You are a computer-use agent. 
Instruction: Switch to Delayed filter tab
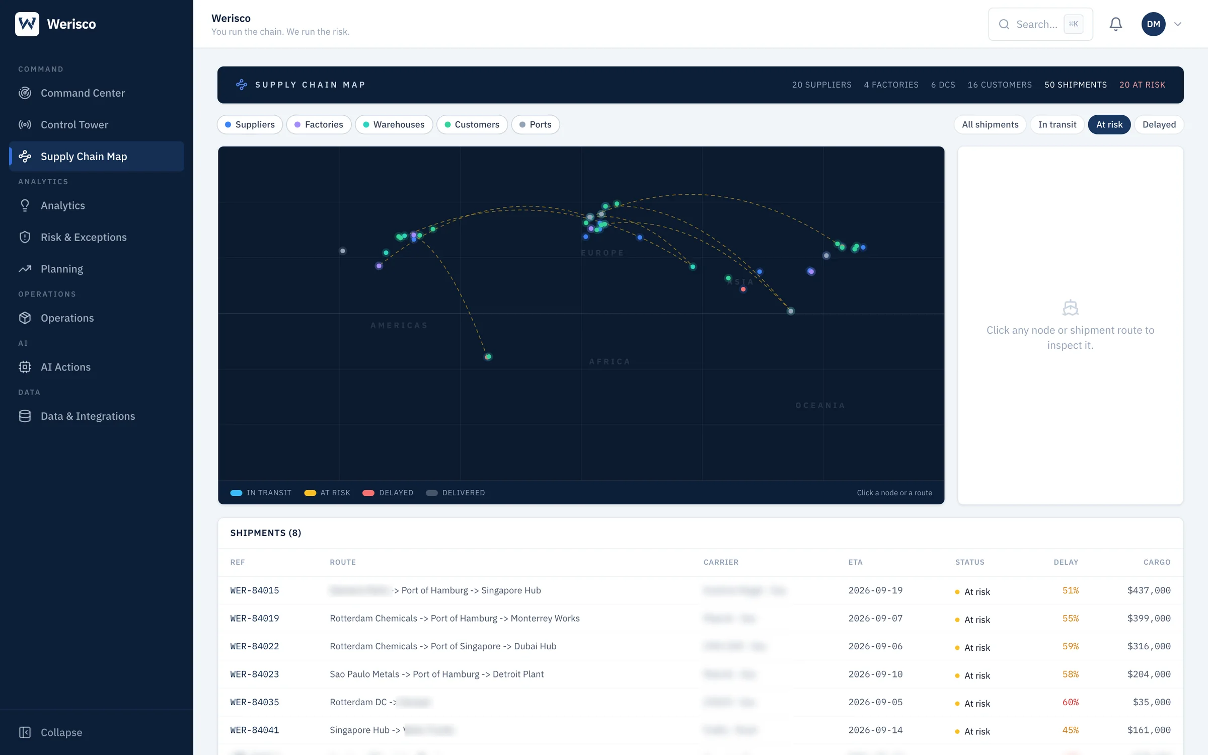[1159, 124]
